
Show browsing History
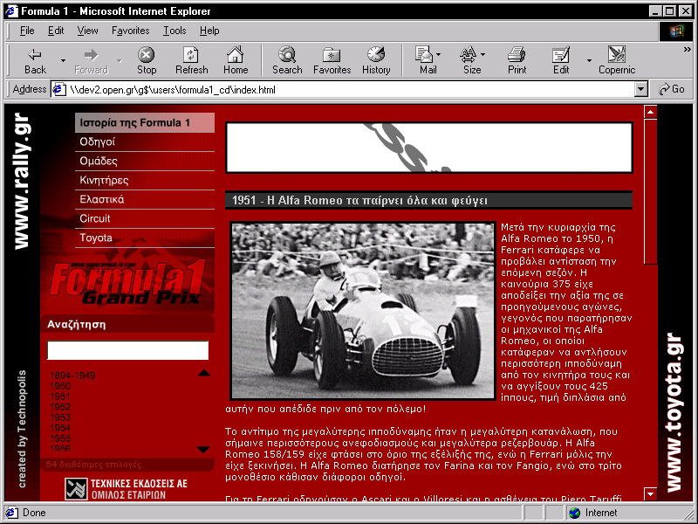(376, 60)
